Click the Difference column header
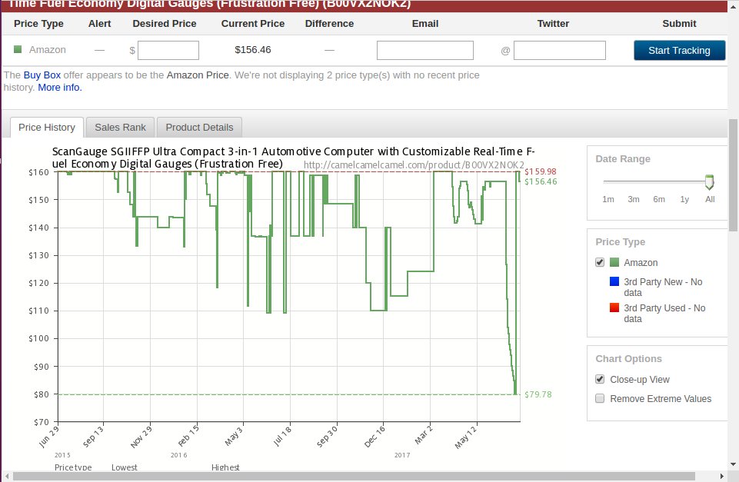The height and width of the screenshot is (482, 739). (x=329, y=24)
